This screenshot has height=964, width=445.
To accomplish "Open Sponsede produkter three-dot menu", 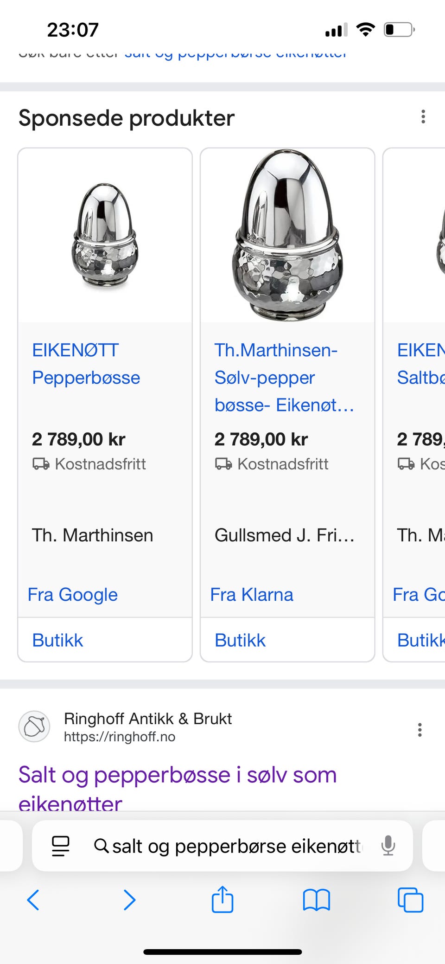I will click(423, 117).
